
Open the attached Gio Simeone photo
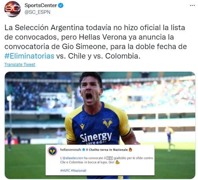pos(100,125)
